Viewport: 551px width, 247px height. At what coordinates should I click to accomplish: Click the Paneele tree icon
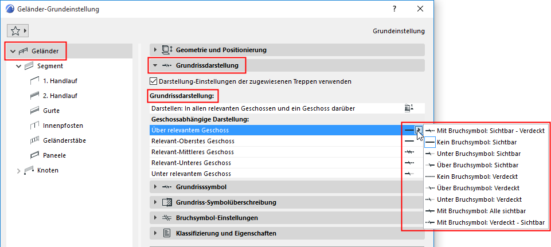pyautogui.click(x=33, y=155)
